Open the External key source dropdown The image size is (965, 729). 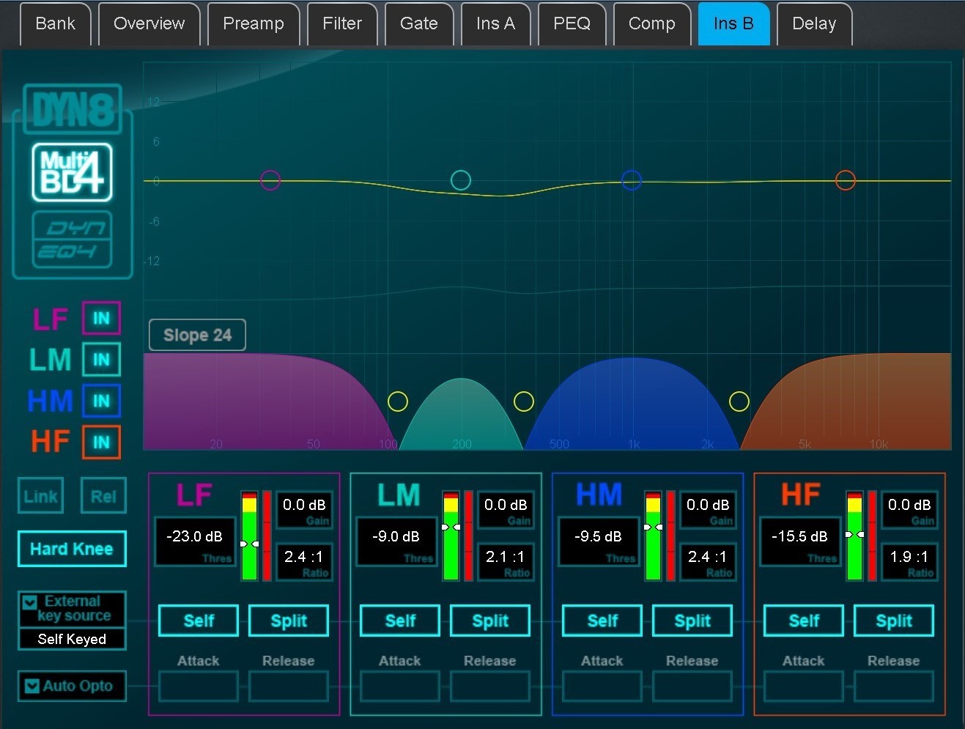[72, 609]
